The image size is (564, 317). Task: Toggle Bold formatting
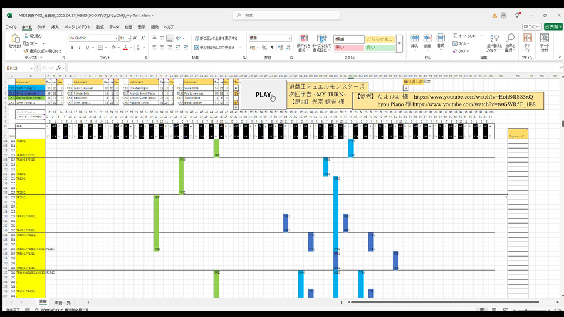[x=72, y=48]
